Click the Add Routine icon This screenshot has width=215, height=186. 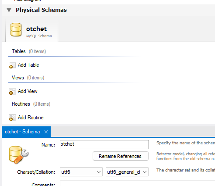coord(12,118)
